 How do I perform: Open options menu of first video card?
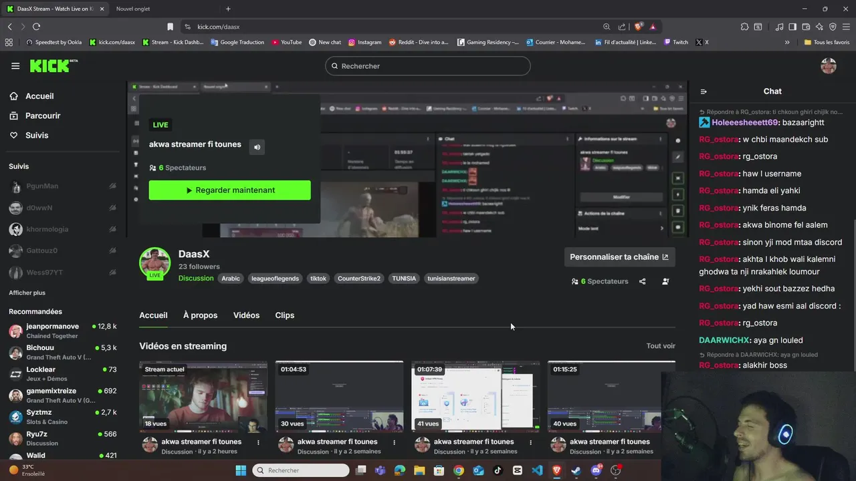click(x=258, y=442)
